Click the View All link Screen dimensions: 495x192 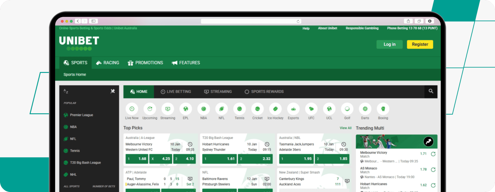click(345, 128)
